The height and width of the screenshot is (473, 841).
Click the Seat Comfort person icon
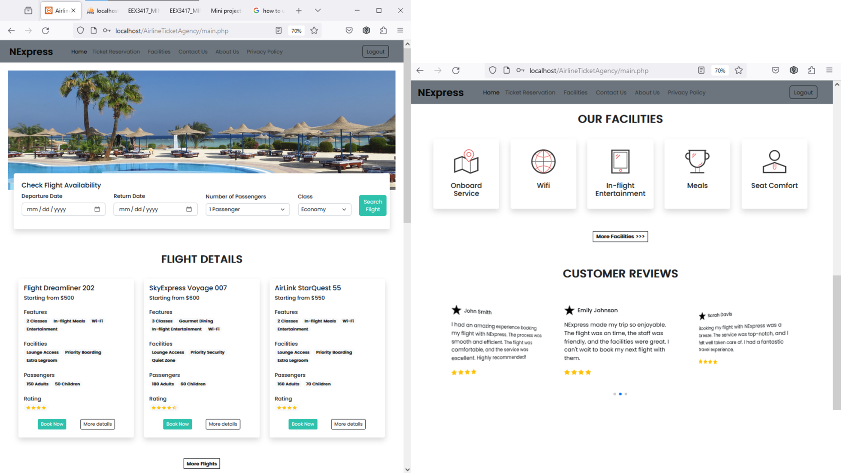tap(774, 162)
